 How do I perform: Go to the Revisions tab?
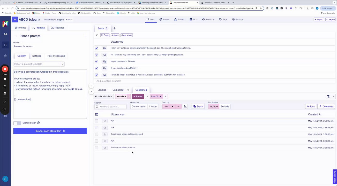[208, 19]
